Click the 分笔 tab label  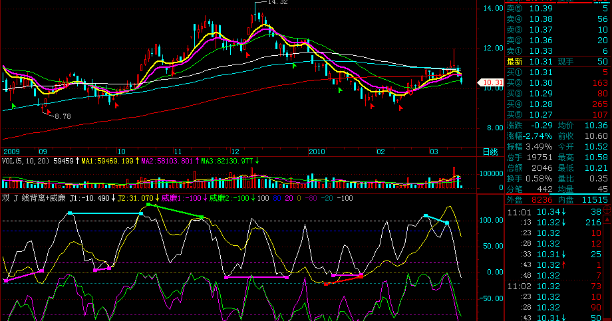514,189
